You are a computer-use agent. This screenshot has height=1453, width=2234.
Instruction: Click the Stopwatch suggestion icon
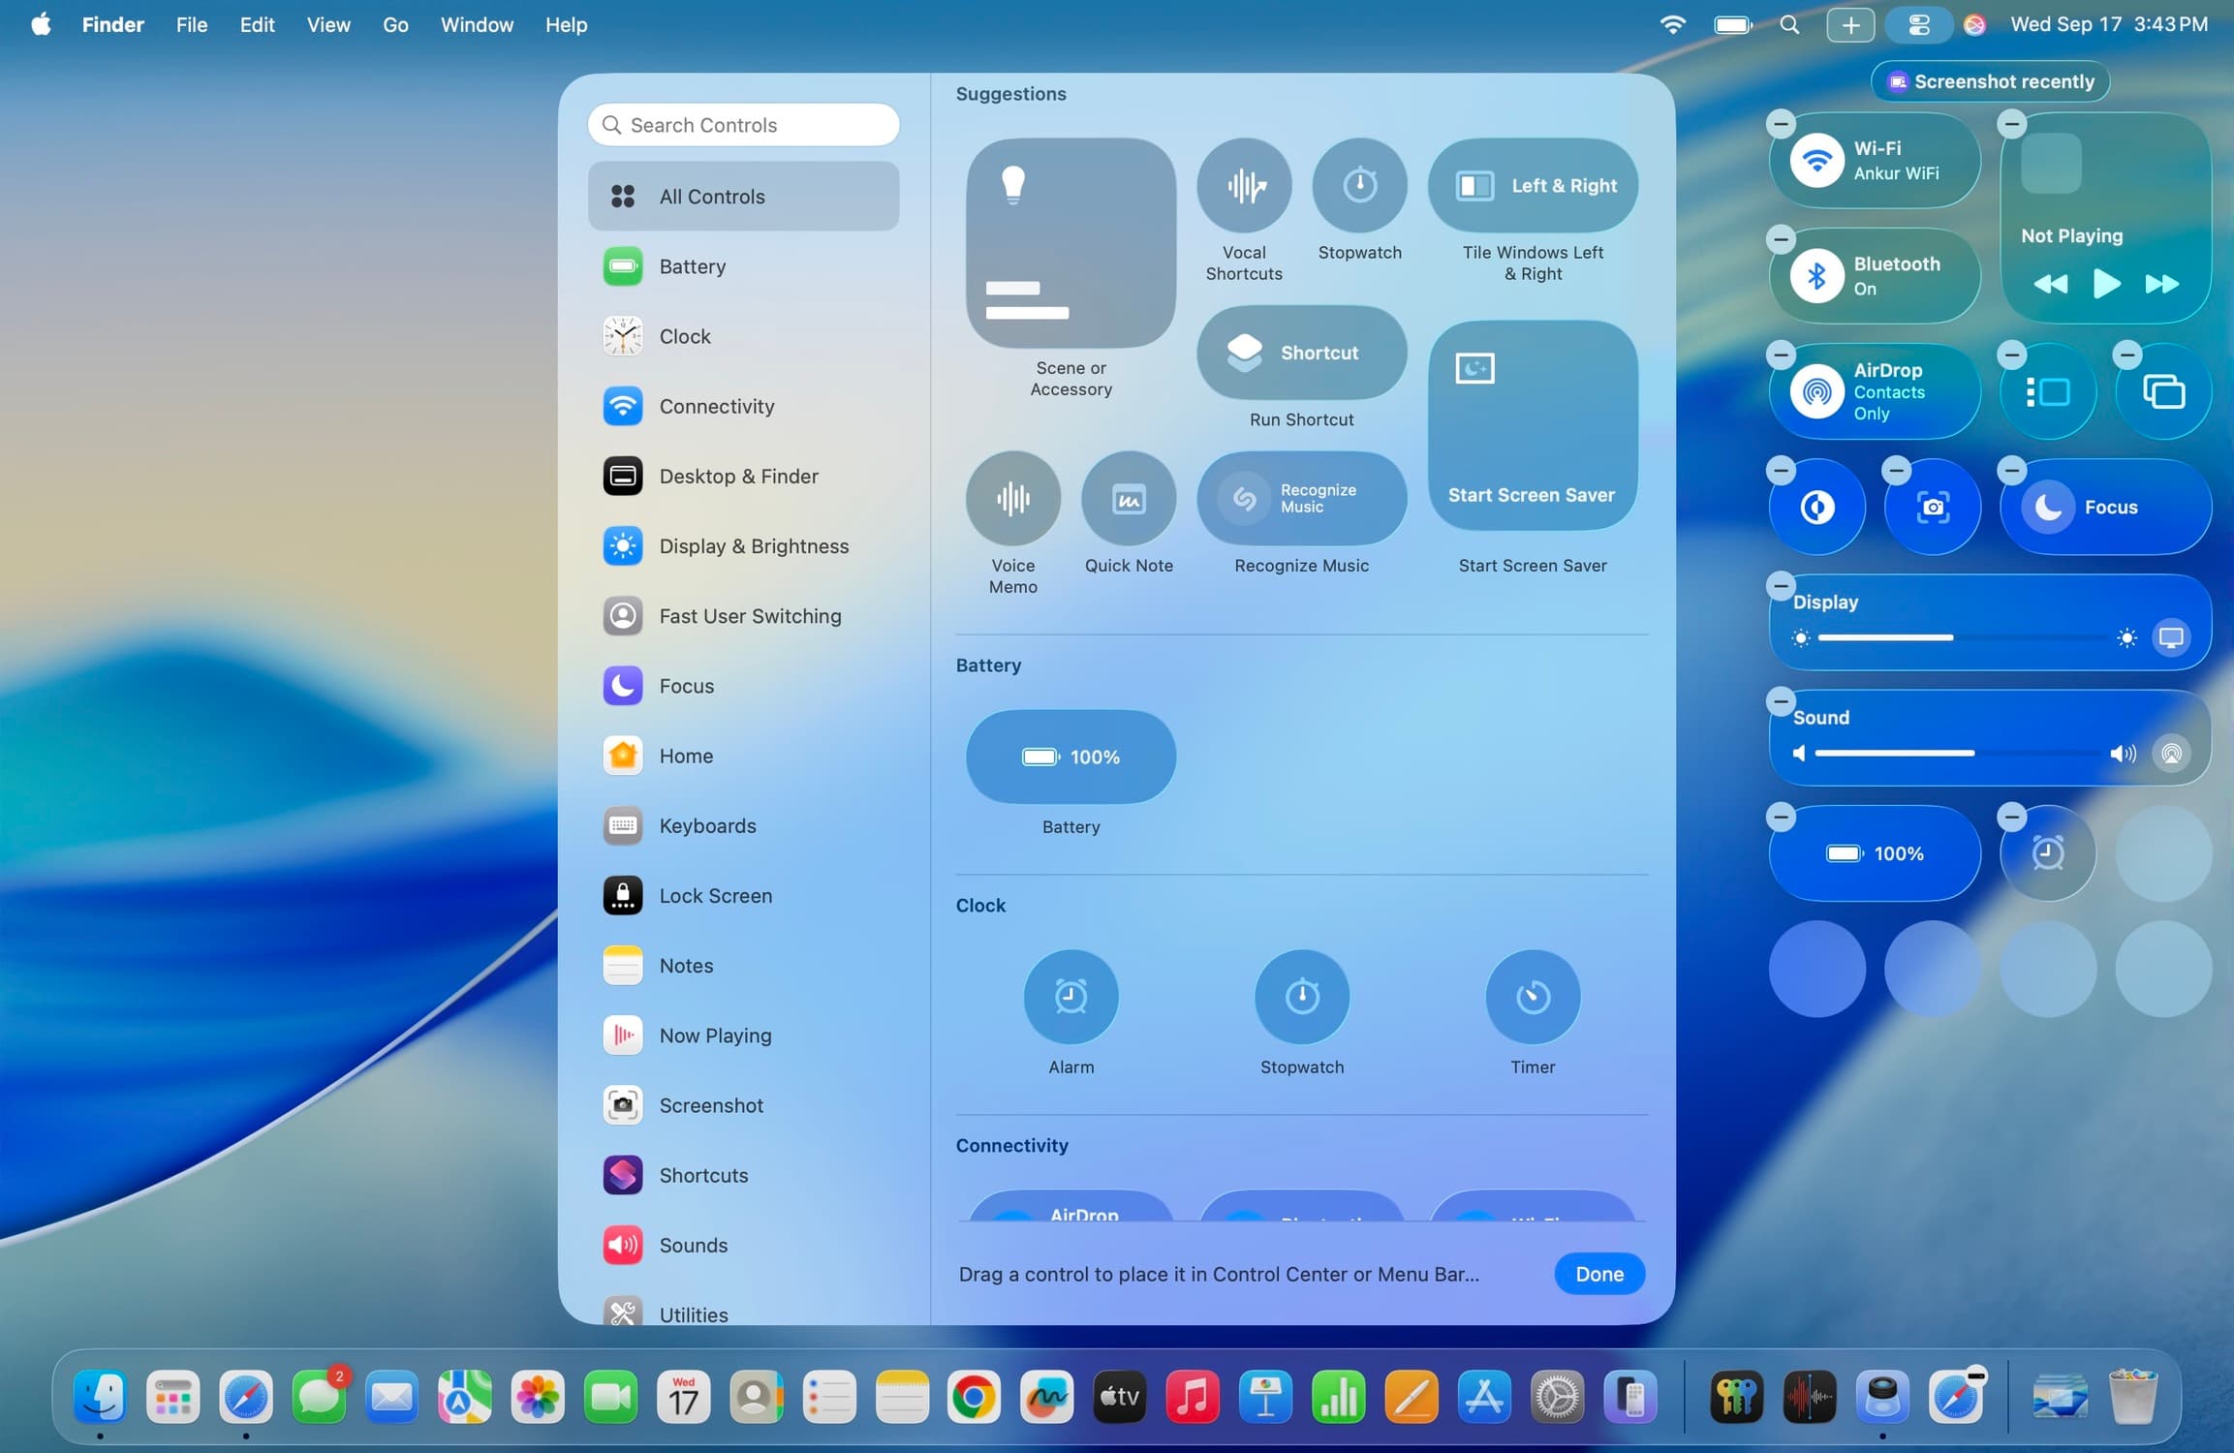[1359, 184]
